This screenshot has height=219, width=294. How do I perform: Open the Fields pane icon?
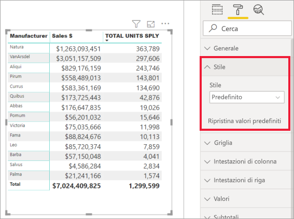tap(217, 10)
